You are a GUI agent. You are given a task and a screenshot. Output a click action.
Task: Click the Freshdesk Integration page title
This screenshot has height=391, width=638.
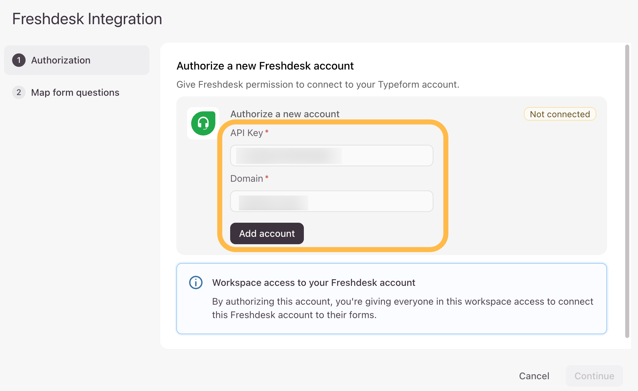(87, 18)
